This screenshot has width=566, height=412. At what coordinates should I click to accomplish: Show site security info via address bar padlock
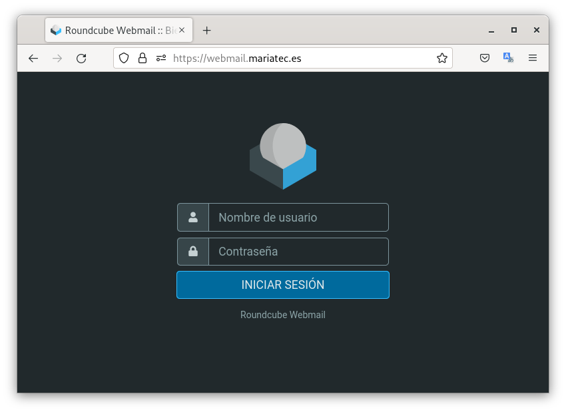coord(142,59)
